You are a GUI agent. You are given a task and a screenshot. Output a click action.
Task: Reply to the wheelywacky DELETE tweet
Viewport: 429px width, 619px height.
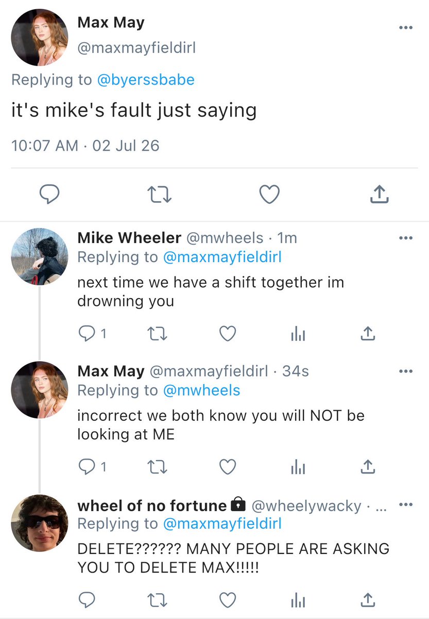[x=86, y=599]
